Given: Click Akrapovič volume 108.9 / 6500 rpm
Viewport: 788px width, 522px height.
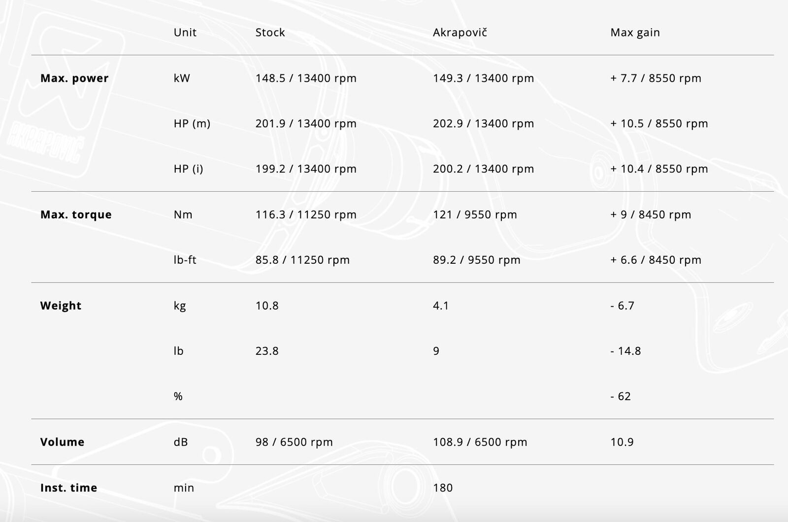Looking at the screenshot, I should tap(480, 442).
